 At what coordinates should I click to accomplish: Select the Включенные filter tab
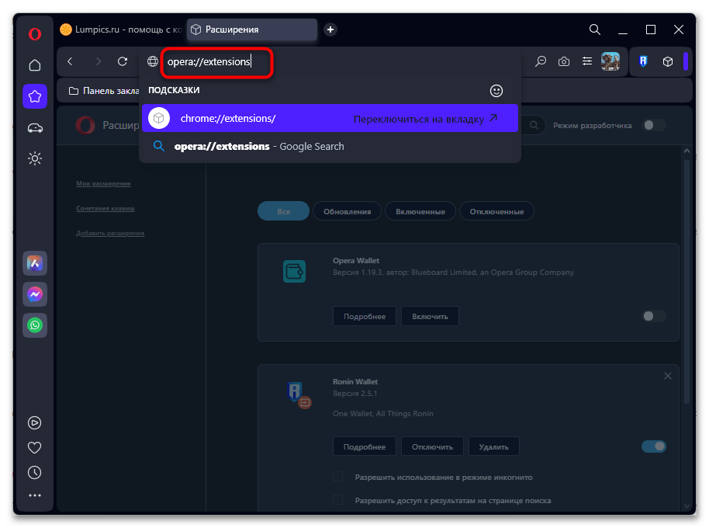[420, 211]
